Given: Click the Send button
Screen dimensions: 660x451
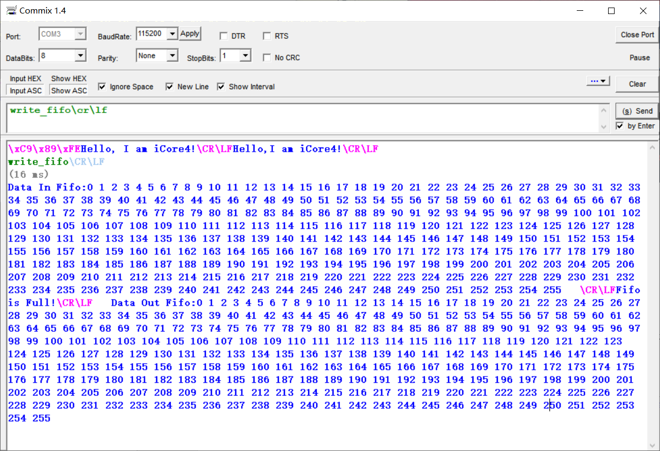Looking at the screenshot, I should [x=637, y=111].
